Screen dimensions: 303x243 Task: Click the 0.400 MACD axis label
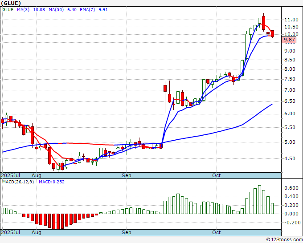(291, 197)
